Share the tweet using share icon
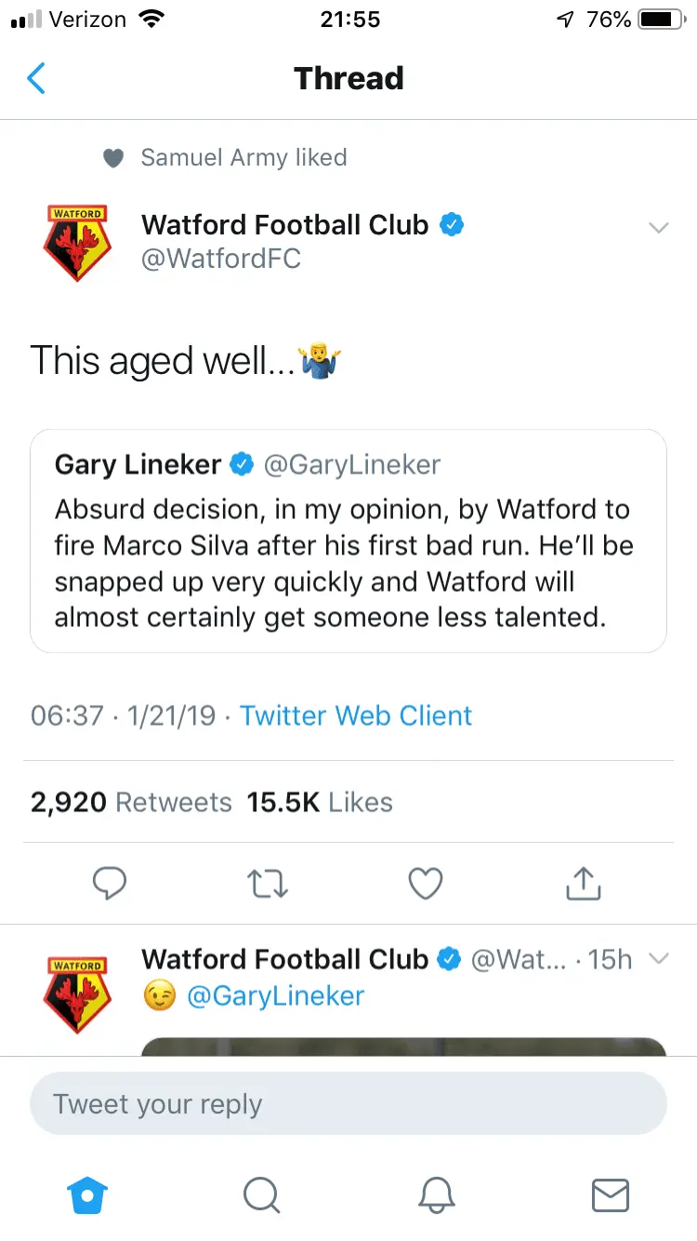697x1241 pixels. [584, 884]
